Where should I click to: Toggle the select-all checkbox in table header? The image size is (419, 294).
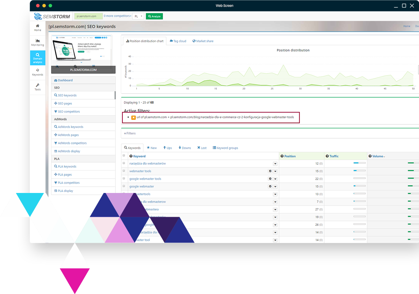(124, 156)
